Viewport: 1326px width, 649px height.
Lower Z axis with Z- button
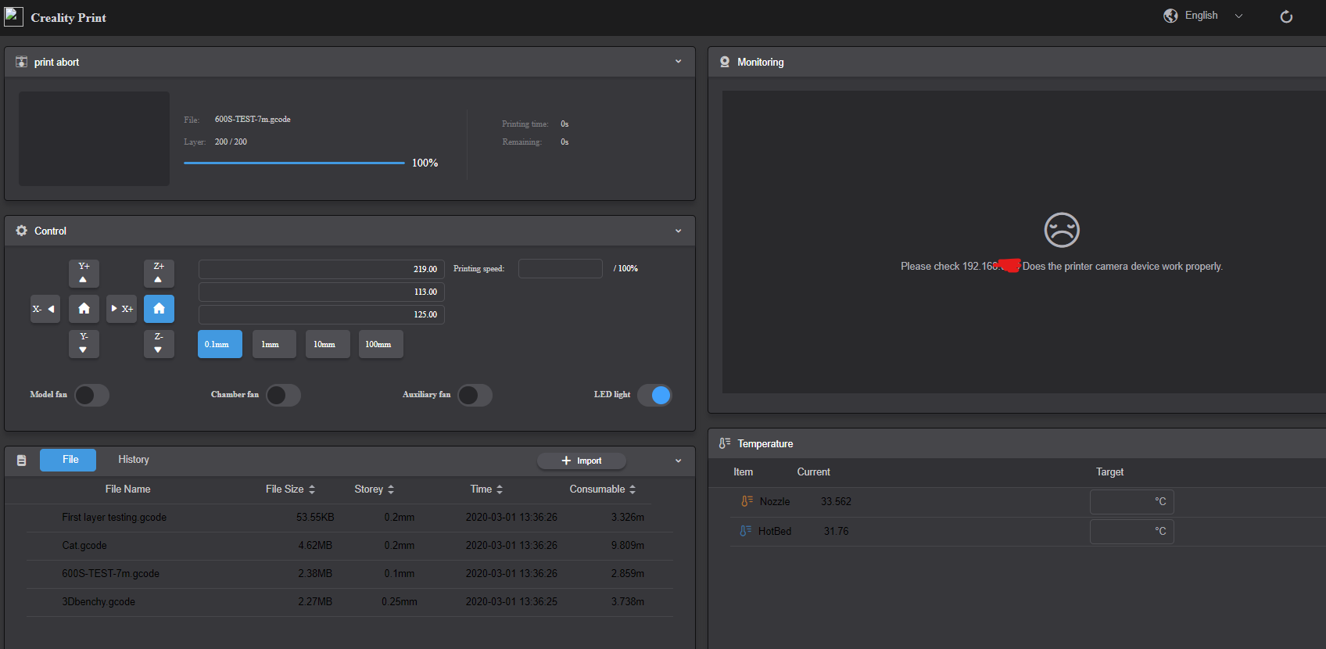click(x=159, y=343)
